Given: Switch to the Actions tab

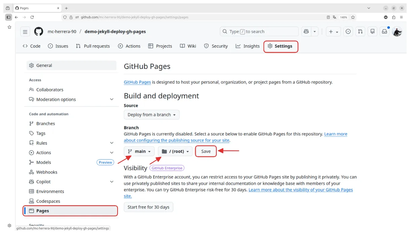Looking at the screenshot, I should click(129, 46).
